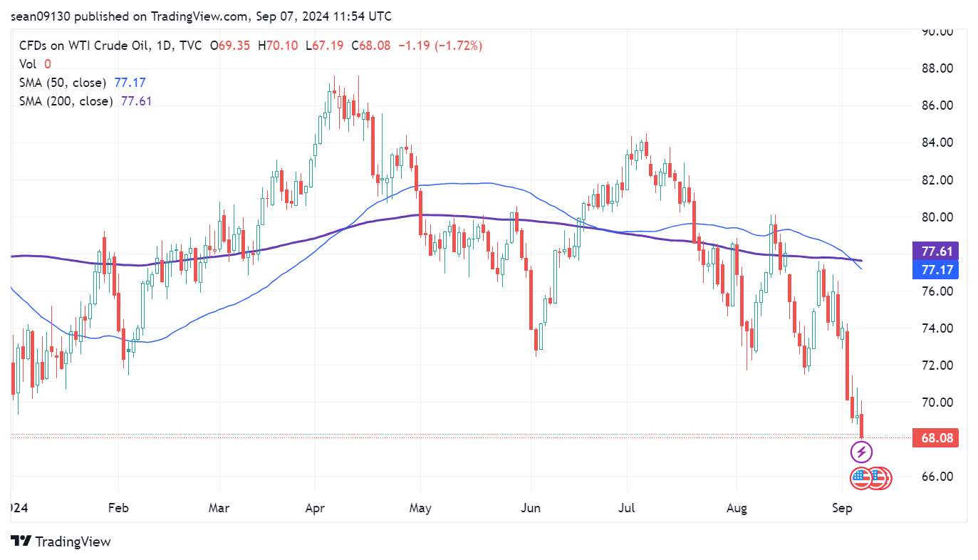978x560 pixels.
Task: Click the leftmost US flag event icon
Action: click(860, 479)
